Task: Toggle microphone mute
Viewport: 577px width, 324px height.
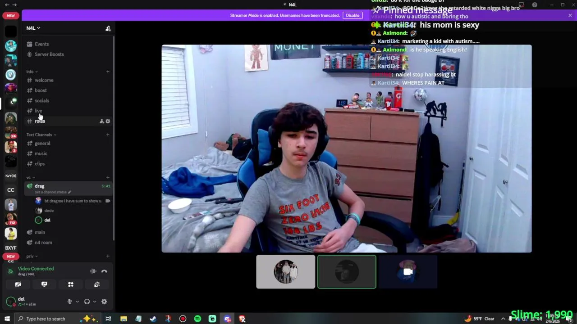Action: click(69, 301)
